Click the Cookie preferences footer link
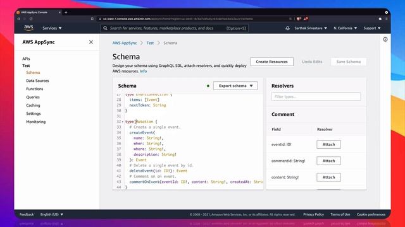This screenshot has width=405, height=227. (371, 214)
